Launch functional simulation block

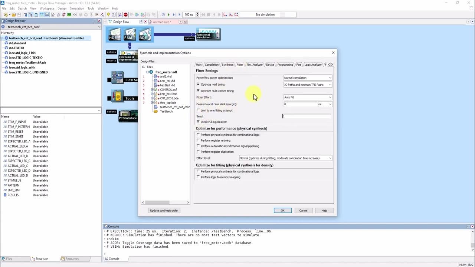tap(208, 34)
